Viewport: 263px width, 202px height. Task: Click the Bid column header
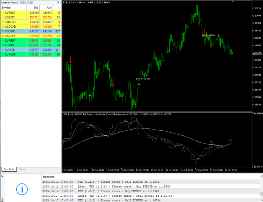(36, 8)
